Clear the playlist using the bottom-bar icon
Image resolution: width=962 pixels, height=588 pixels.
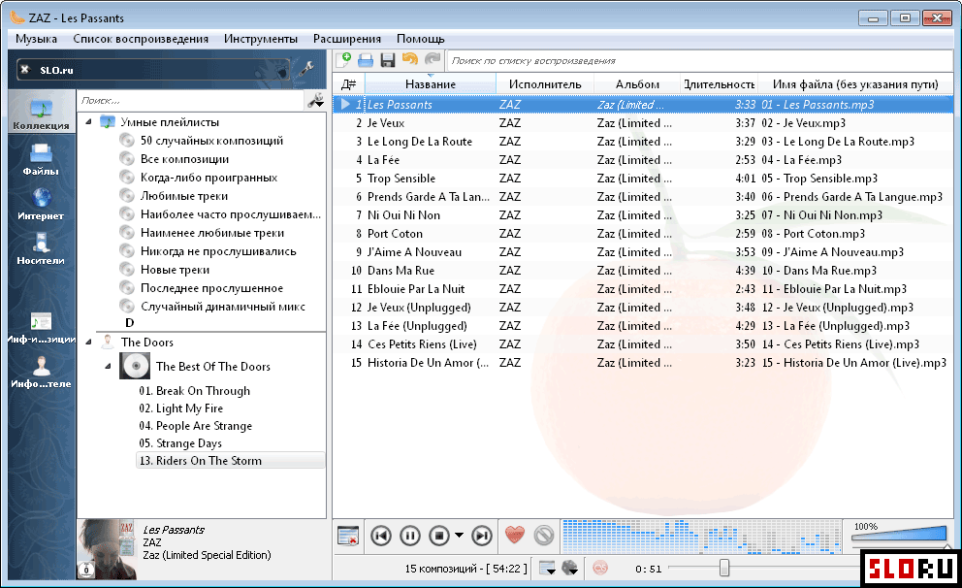348,536
